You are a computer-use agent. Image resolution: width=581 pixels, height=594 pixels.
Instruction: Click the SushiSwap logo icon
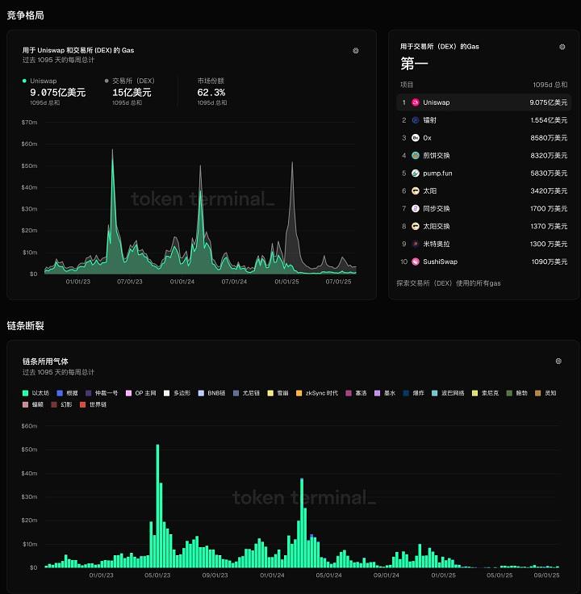click(416, 261)
